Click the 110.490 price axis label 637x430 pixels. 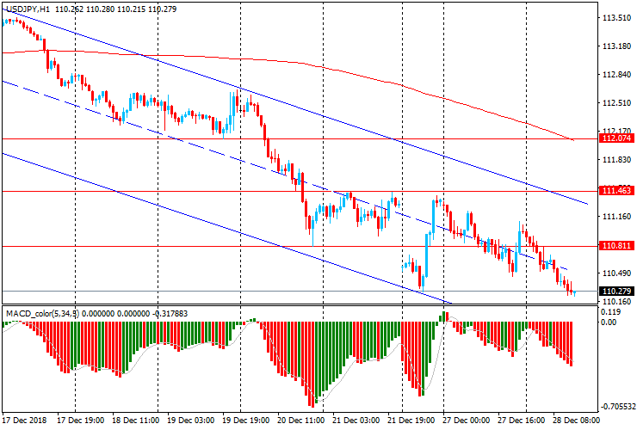[616, 273]
